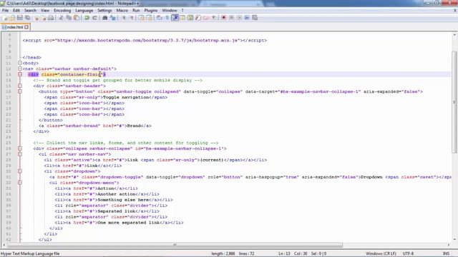The width and height of the screenshot is (458, 257).
Task: Save the file with the Save icon
Action: tap(19, 18)
